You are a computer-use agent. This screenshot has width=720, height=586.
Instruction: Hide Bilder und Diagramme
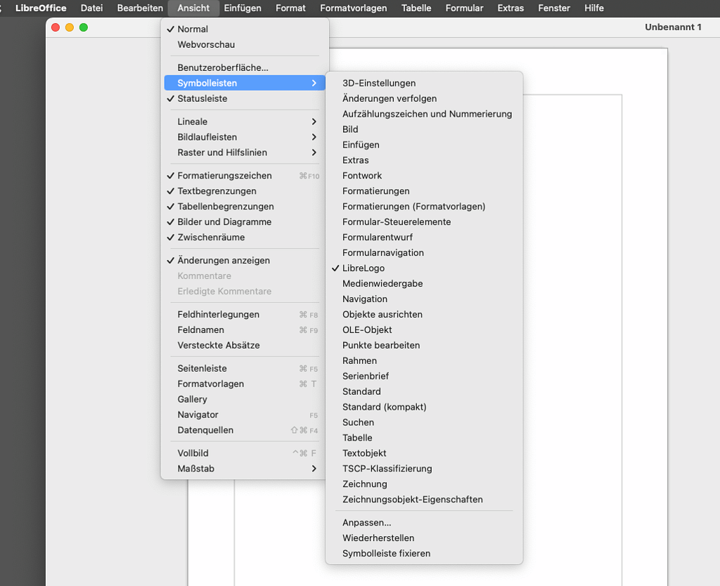[221, 222]
